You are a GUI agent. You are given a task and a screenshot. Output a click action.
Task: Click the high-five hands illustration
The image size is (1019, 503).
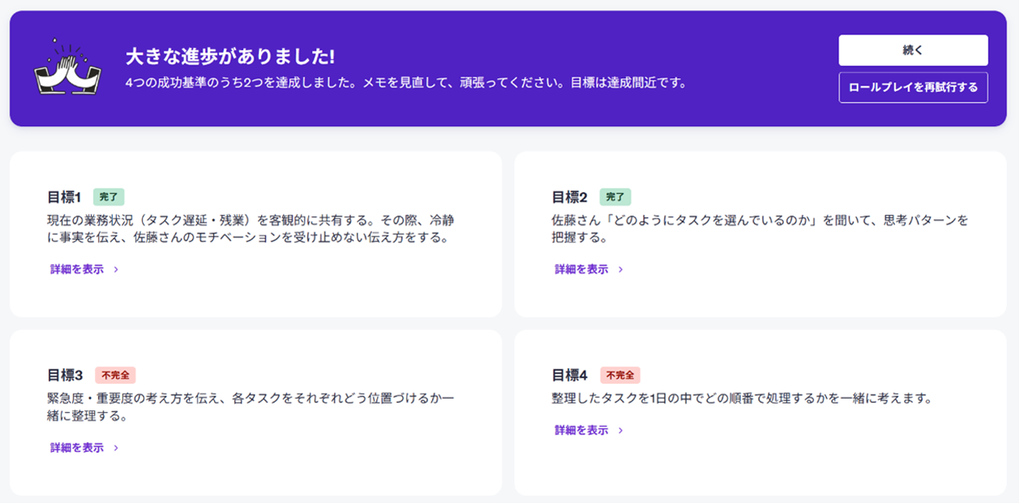(67, 68)
